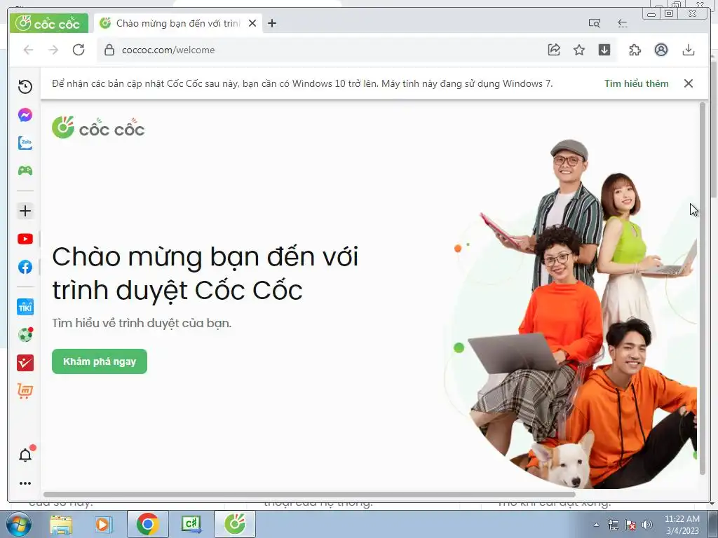
Task: Share this page using the share icon
Action: pos(554,50)
